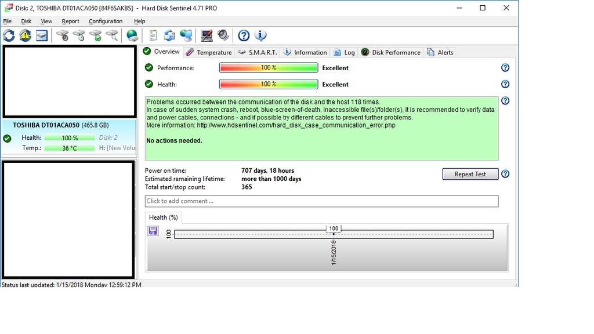Click the 'Click to add comment' field
The width and height of the screenshot is (594, 334).
(321, 201)
